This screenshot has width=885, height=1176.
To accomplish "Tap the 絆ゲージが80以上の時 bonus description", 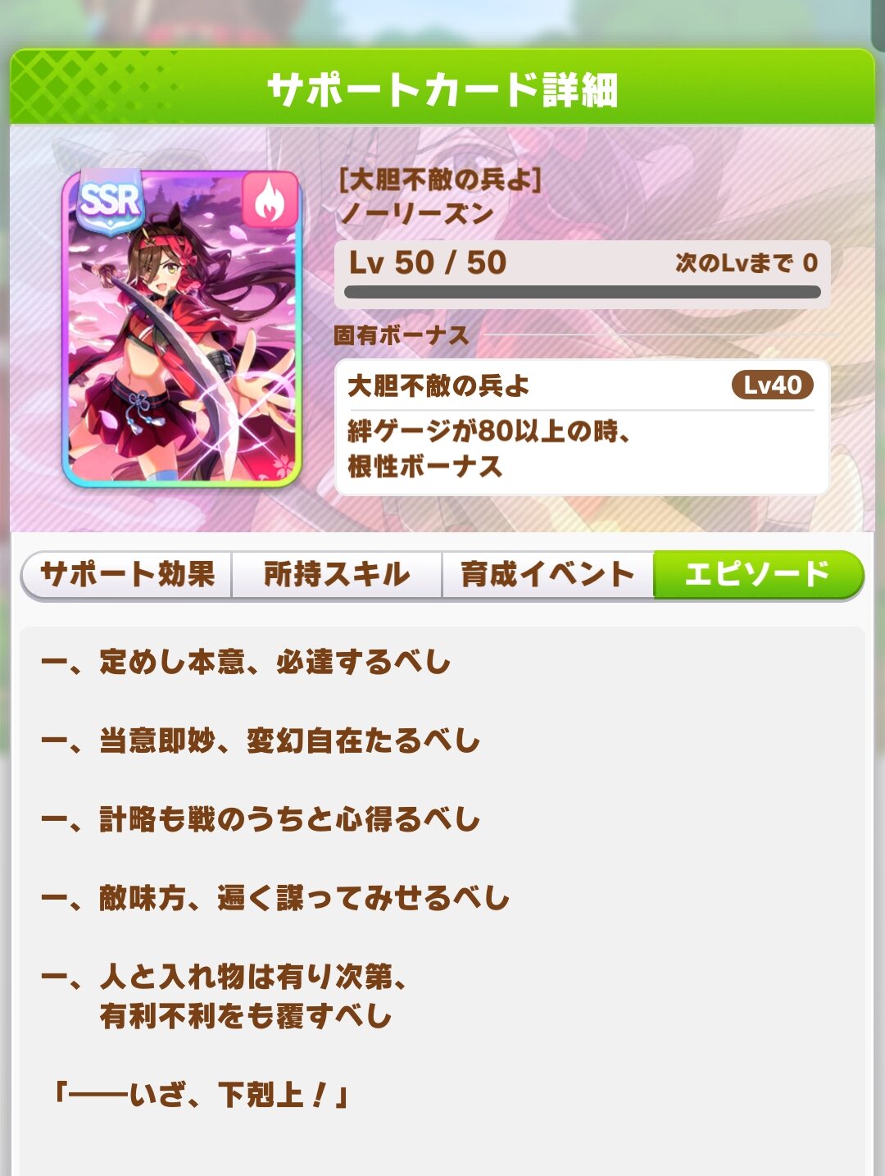I will [488, 448].
